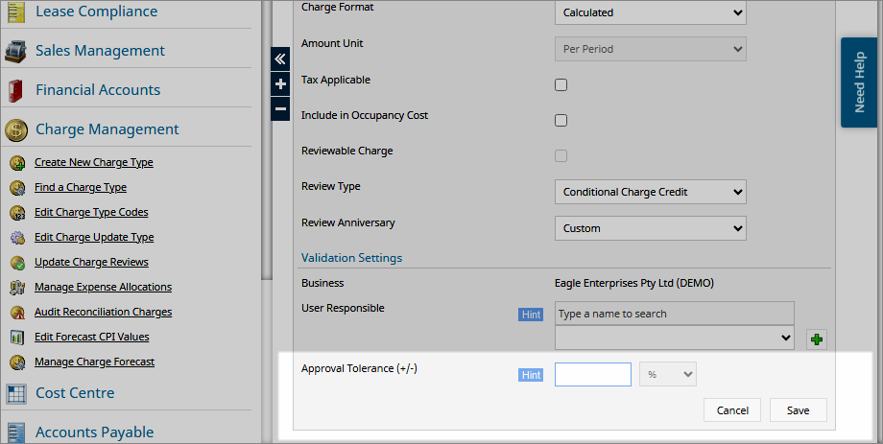
Task: Click the Lease Compliance icon
Action: tap(15, 12)
